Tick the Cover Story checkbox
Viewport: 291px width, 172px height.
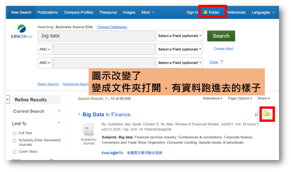tap(15, 152)
